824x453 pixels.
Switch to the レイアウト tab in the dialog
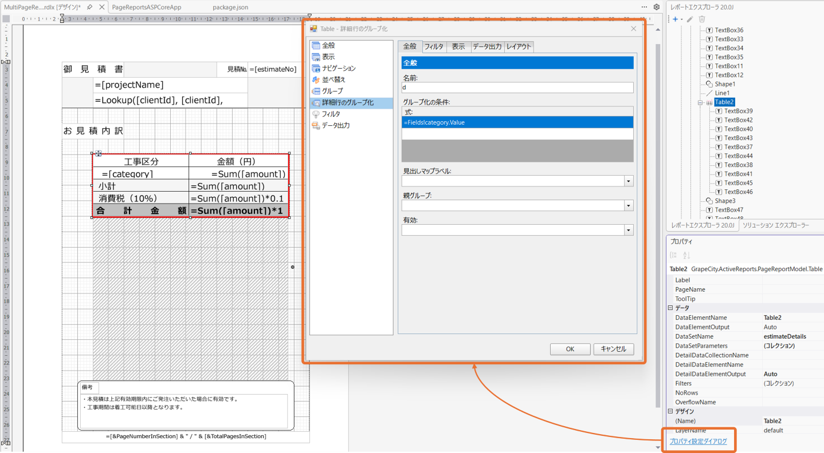pos(519,47)
